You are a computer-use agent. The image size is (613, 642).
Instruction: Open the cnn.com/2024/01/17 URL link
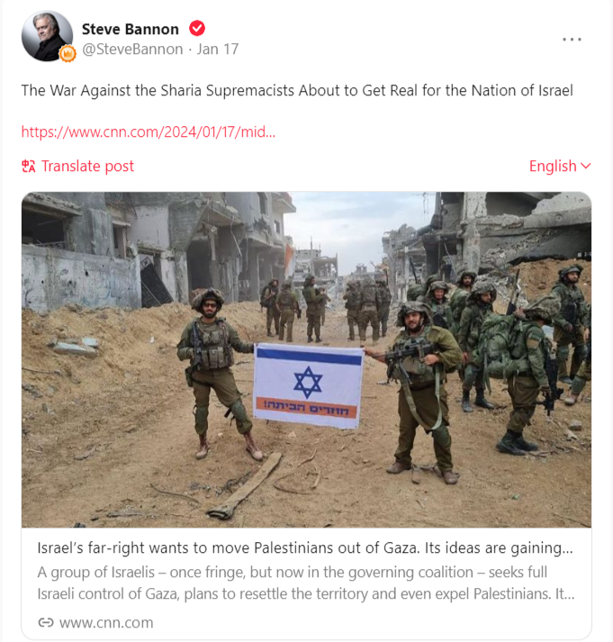[149, 131]
